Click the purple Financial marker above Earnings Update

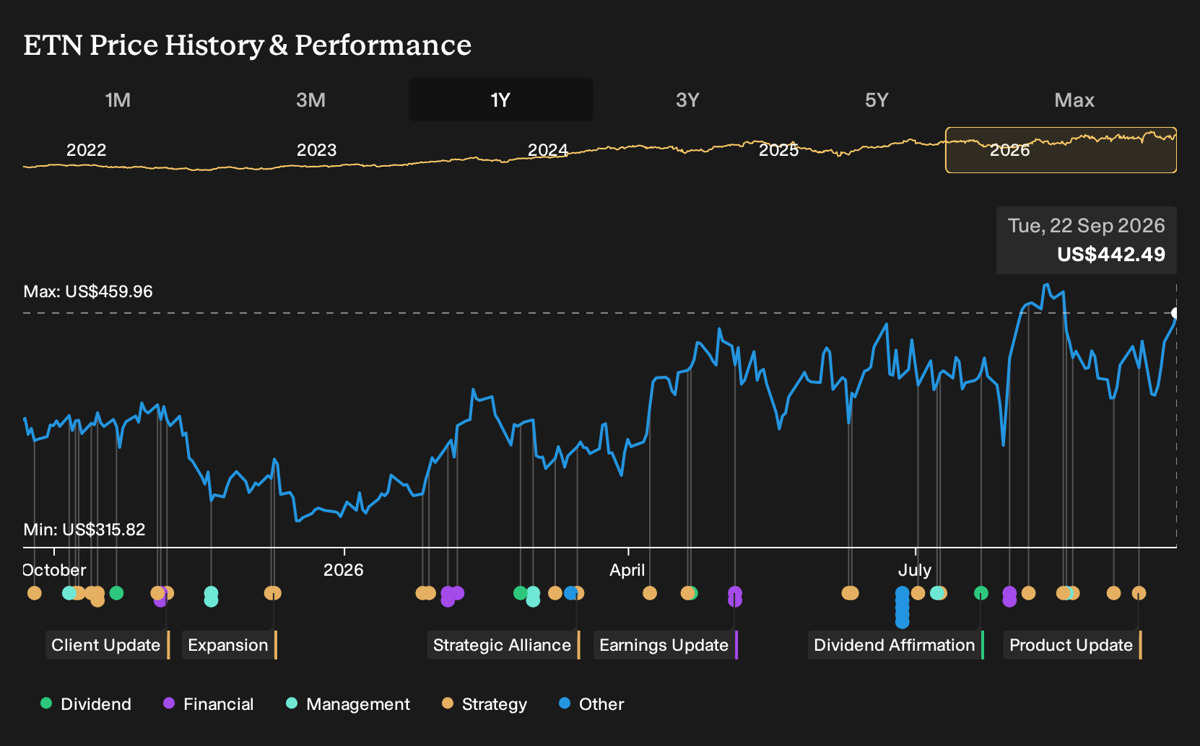click(x=735, y=597)
